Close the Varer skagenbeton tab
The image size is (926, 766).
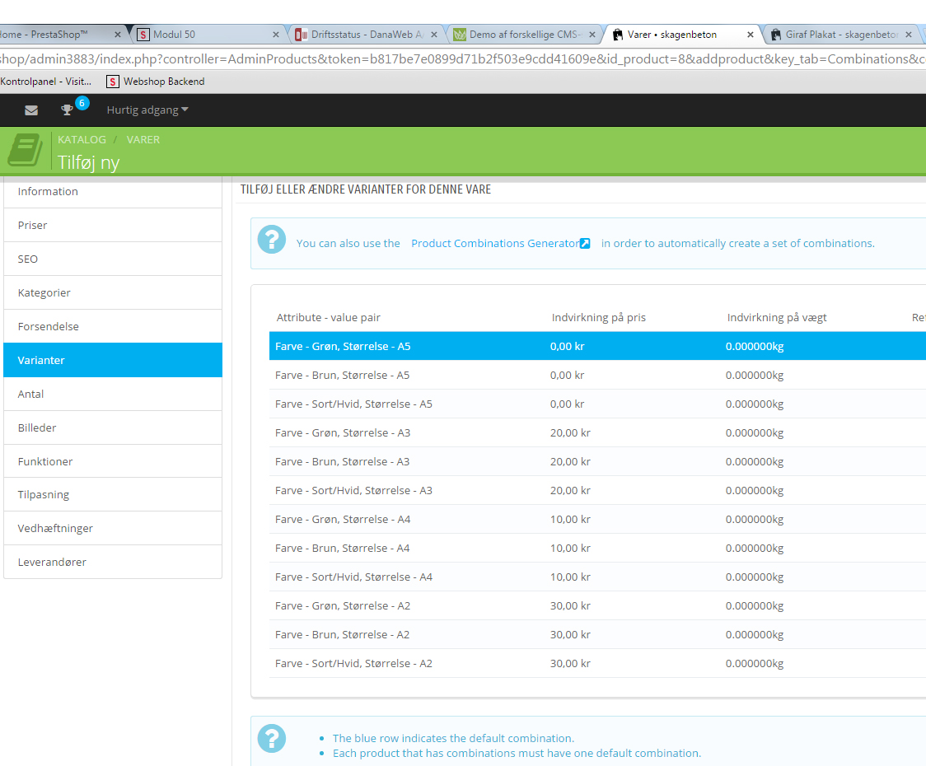pyautogui.click(x=751, y=35)
